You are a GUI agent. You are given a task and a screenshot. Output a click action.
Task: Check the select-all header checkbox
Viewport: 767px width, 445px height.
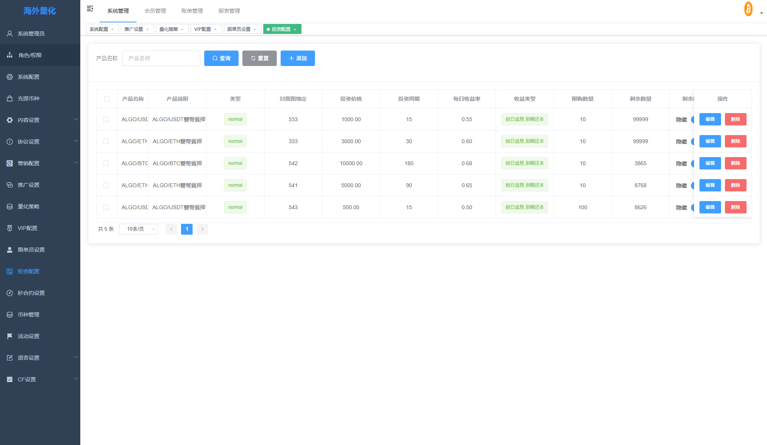pos(107,99)
